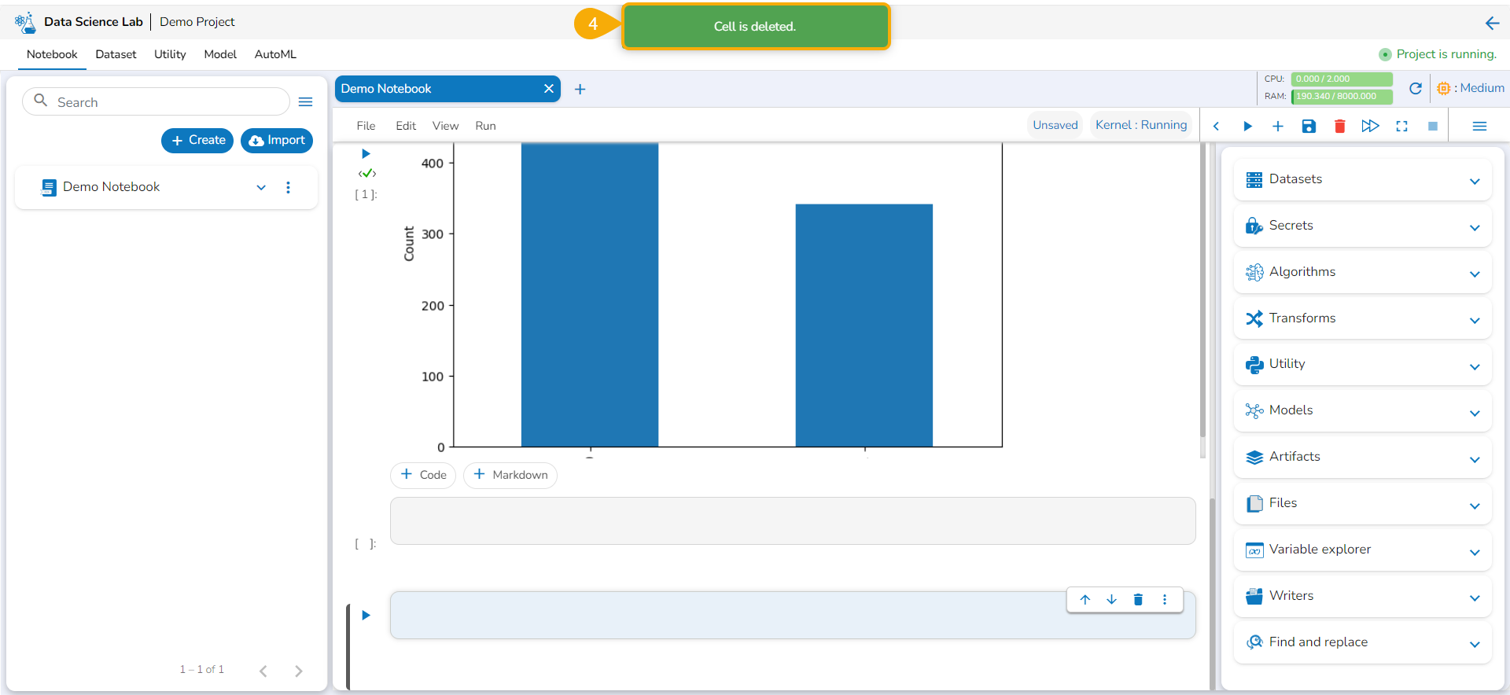
Task: Move the selected cell up with arrow icon
Action: coord(1085,600)
